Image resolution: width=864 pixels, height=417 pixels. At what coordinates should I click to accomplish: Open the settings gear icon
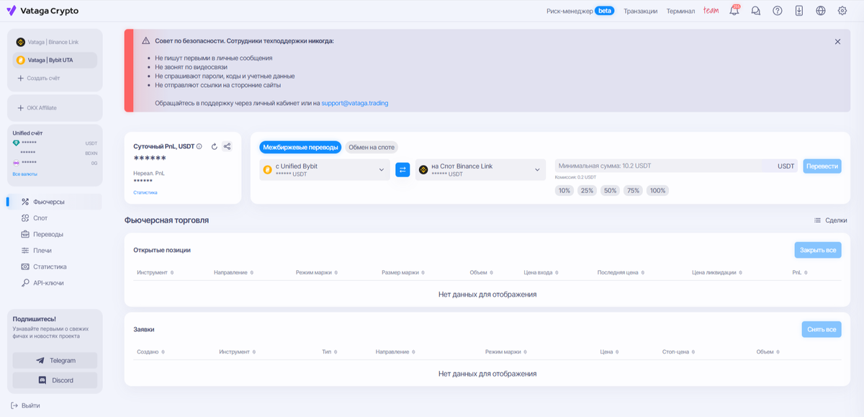pos(842,11)
